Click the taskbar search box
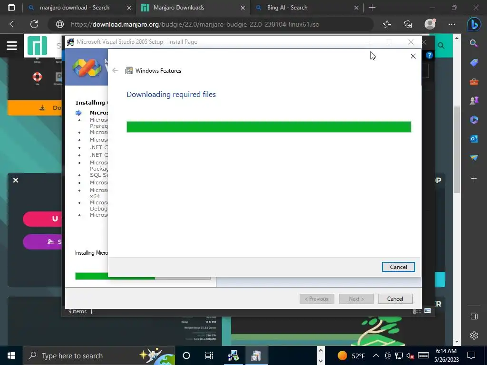The height and width of the screenshot is (365, 487). [99, 355]
